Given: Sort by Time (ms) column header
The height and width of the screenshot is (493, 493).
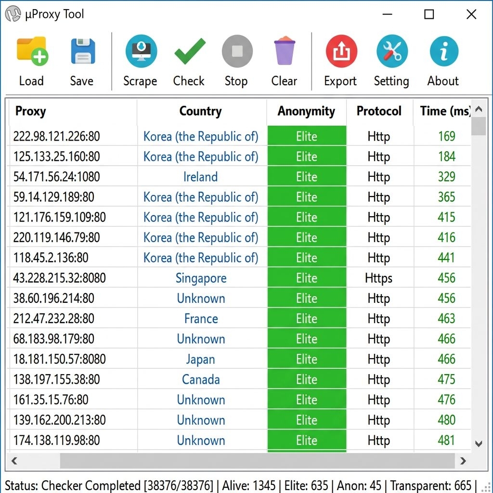Looking at the screenshot, I should pyautogui.click(x=442, y=111).
